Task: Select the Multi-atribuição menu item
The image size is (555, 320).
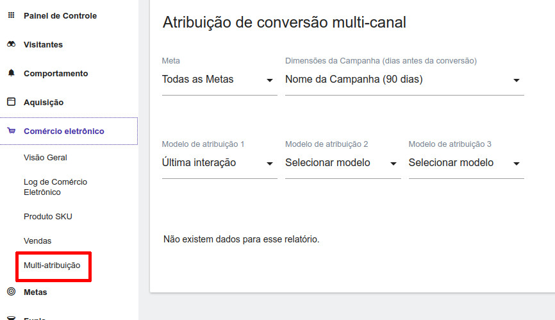Action: pos(52,265)
